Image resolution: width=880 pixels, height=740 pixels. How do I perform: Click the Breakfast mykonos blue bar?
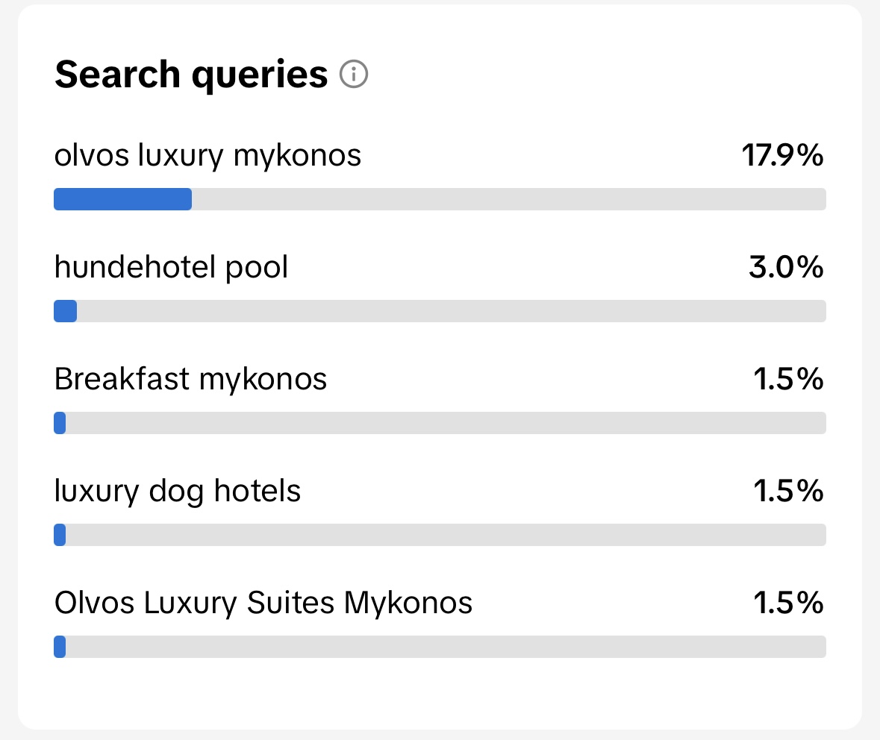(x=60, y=423)
